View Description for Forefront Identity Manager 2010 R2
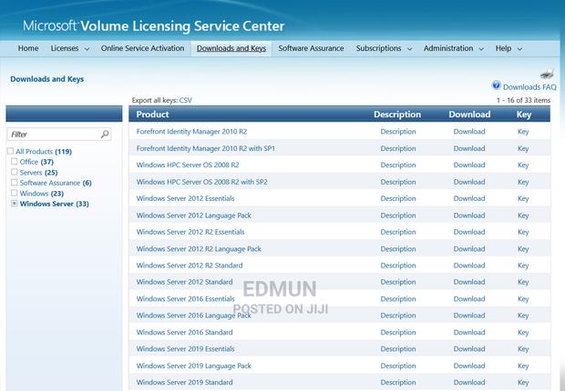 [398, 132]
